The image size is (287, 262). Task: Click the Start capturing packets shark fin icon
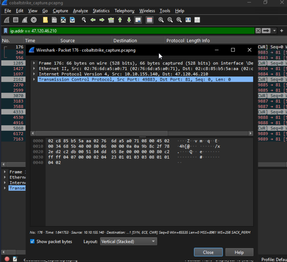click(7, 20)
